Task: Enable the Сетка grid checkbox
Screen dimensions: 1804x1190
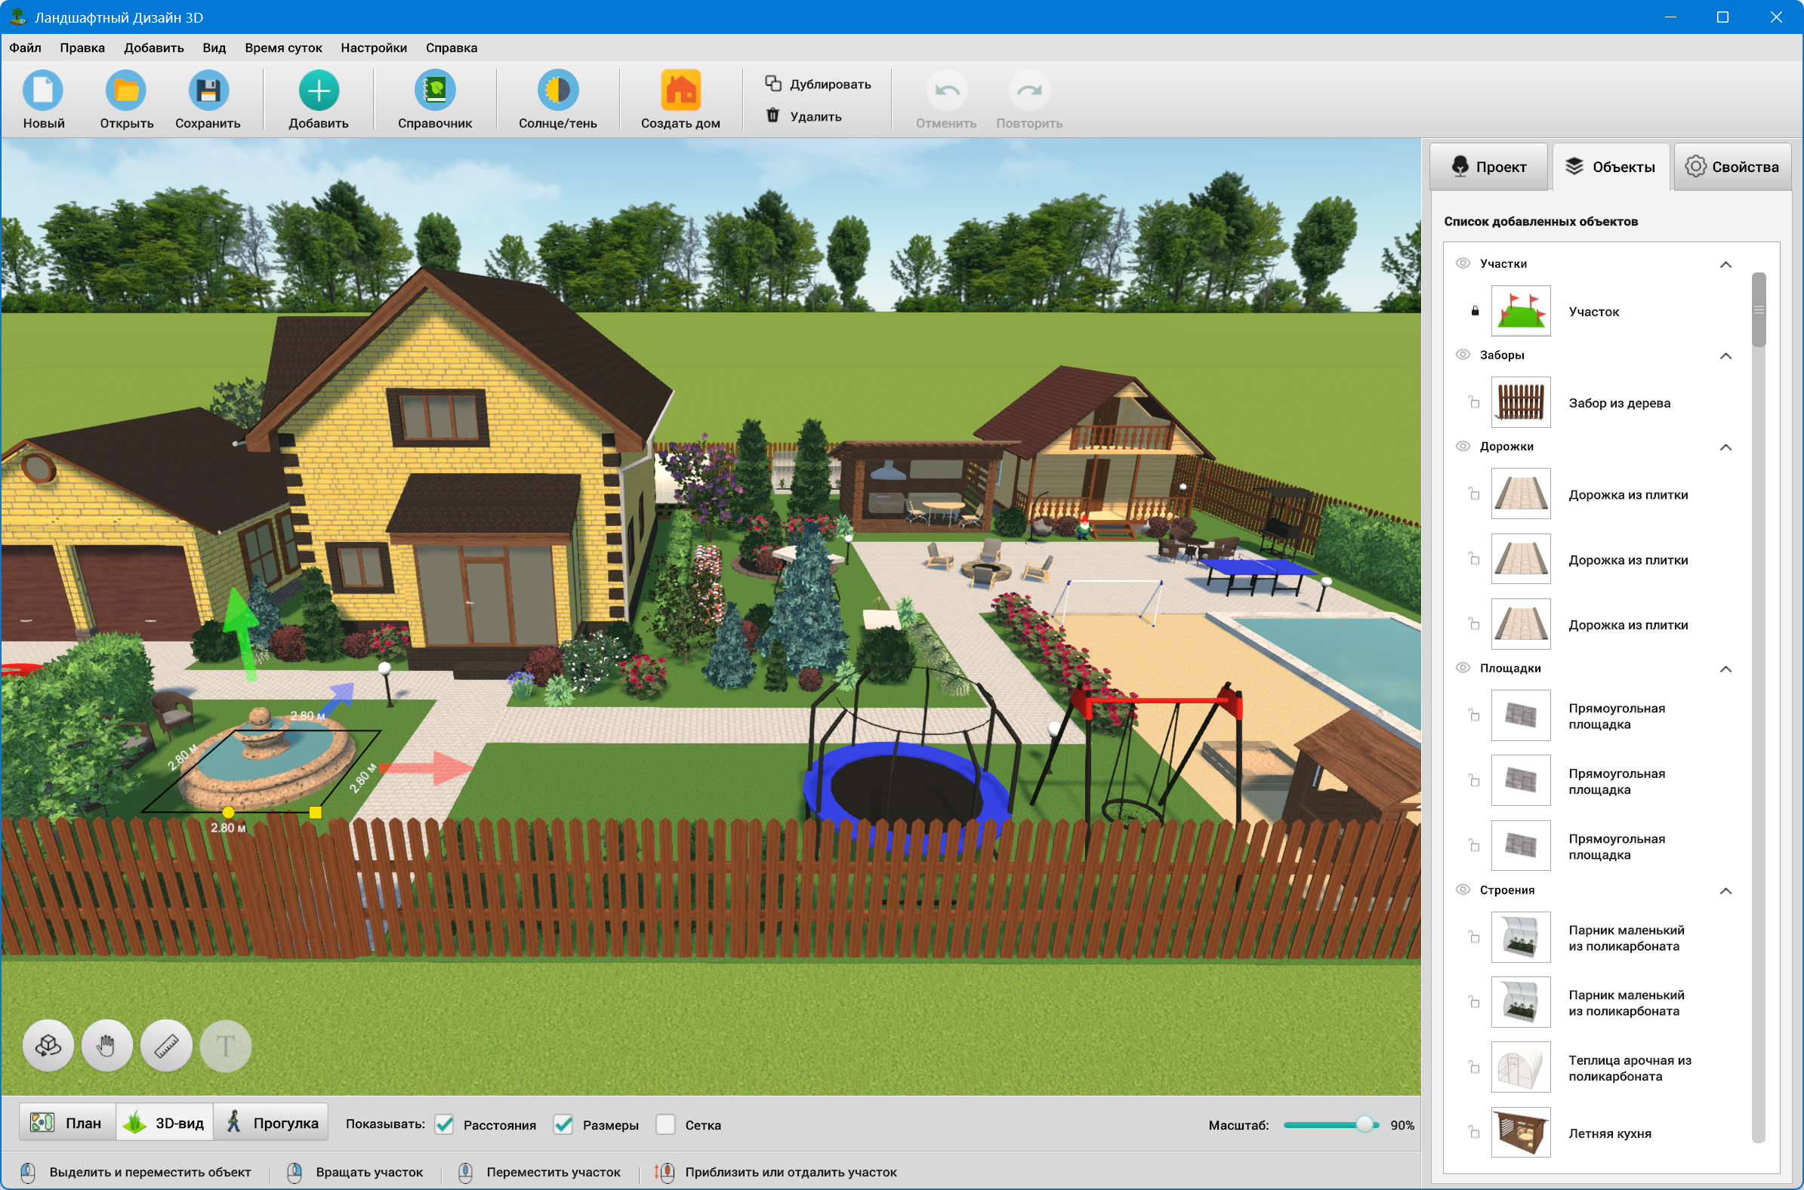Action: pyautogui.click(x=665, y=1124)
